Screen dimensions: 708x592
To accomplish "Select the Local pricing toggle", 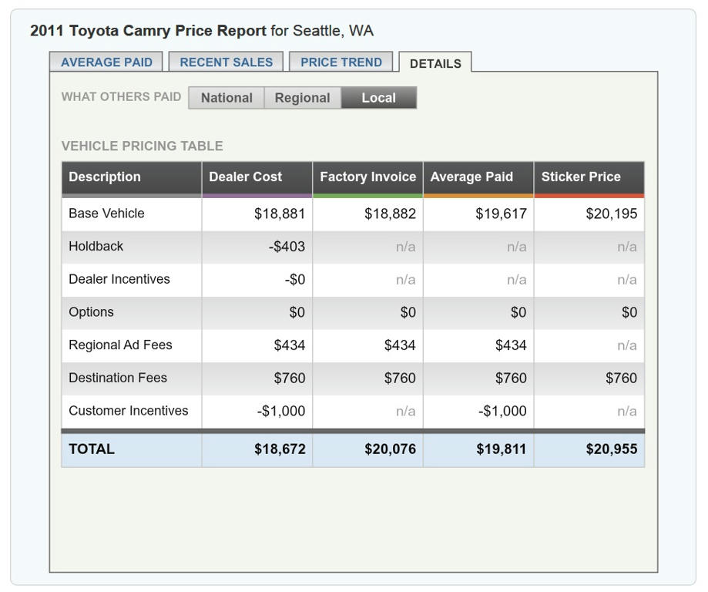I will click(379, 98).
